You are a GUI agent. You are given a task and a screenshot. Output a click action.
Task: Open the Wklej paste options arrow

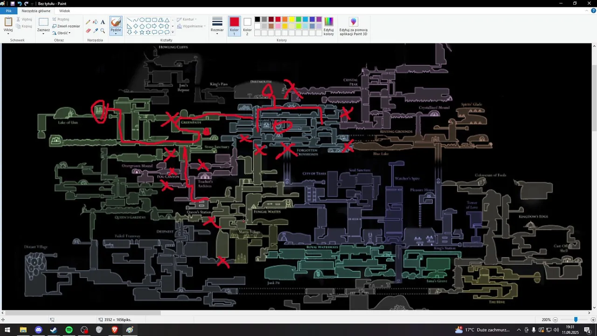8,33
